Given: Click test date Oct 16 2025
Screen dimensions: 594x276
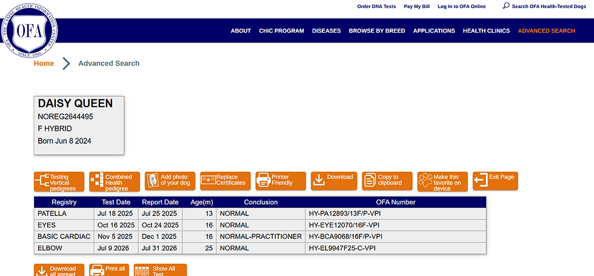Looking at the screenshot, I should [x=116, y=225].
